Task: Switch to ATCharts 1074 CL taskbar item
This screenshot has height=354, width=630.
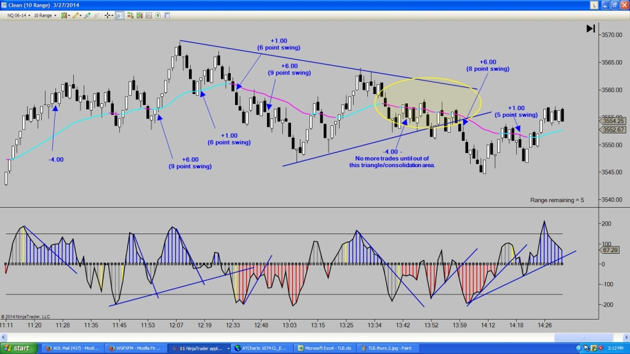Action: (262, 348)
